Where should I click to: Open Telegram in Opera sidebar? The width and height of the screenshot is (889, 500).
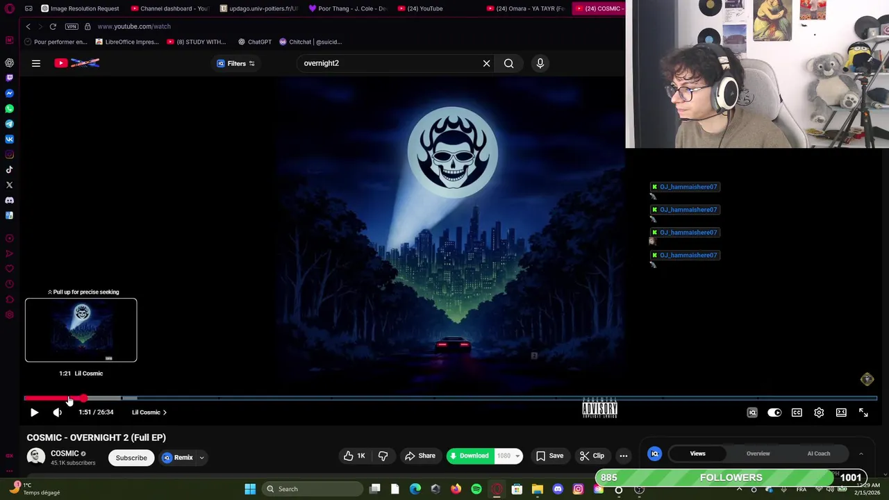click(x=9, y=124)
